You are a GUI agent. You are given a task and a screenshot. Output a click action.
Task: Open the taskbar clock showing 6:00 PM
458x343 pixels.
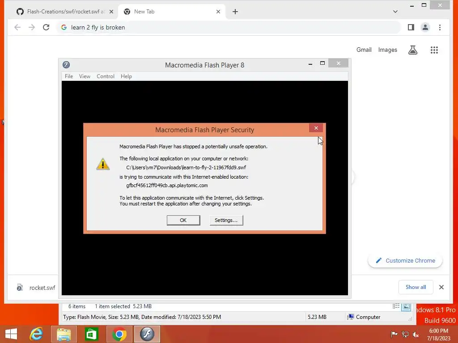tap(438, 335)
